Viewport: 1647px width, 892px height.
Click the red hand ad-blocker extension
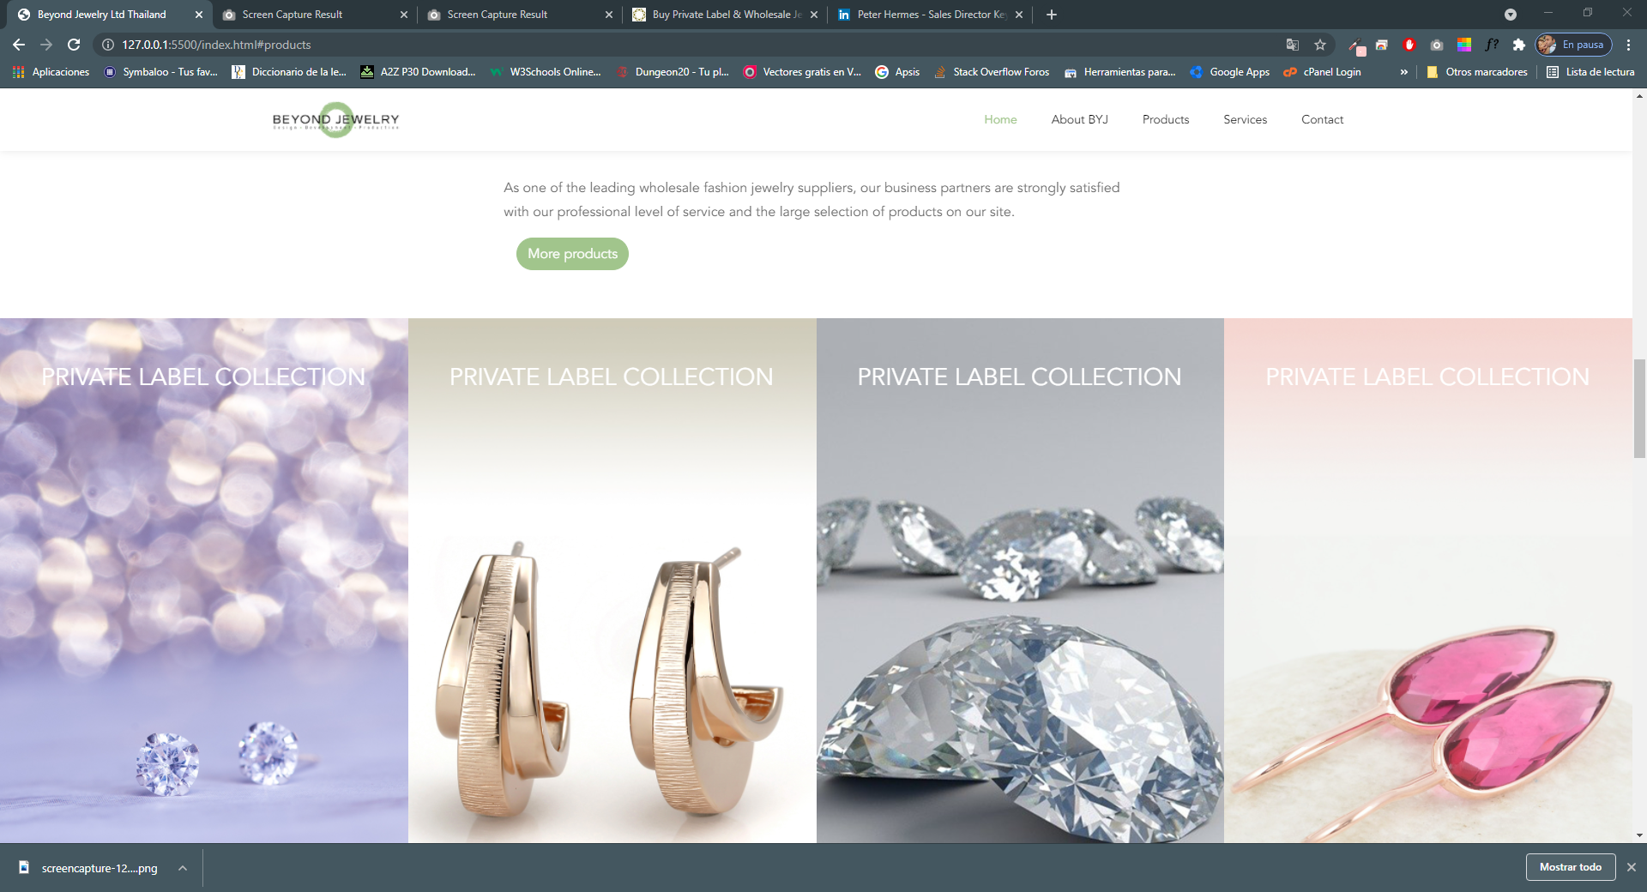pyautogui.click(x=1409, y=45)
